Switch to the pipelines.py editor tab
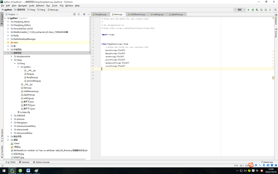Viewport: 278px width, 174px height. click(x=177, y=14)
